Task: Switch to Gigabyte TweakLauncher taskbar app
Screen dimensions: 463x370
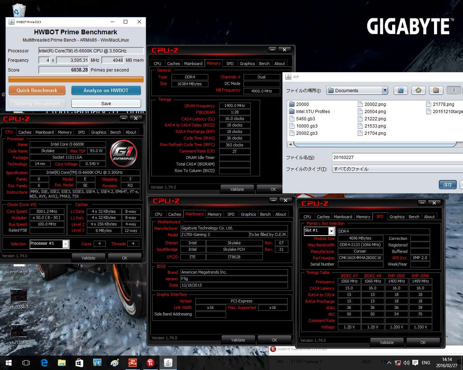Action: 150,363
